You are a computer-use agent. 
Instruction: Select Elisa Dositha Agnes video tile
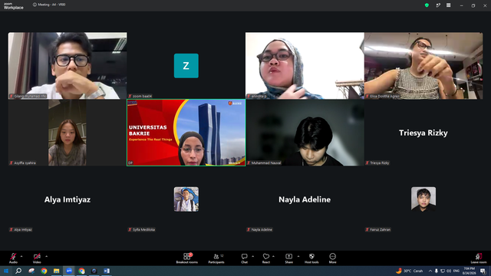coord(423,66)
